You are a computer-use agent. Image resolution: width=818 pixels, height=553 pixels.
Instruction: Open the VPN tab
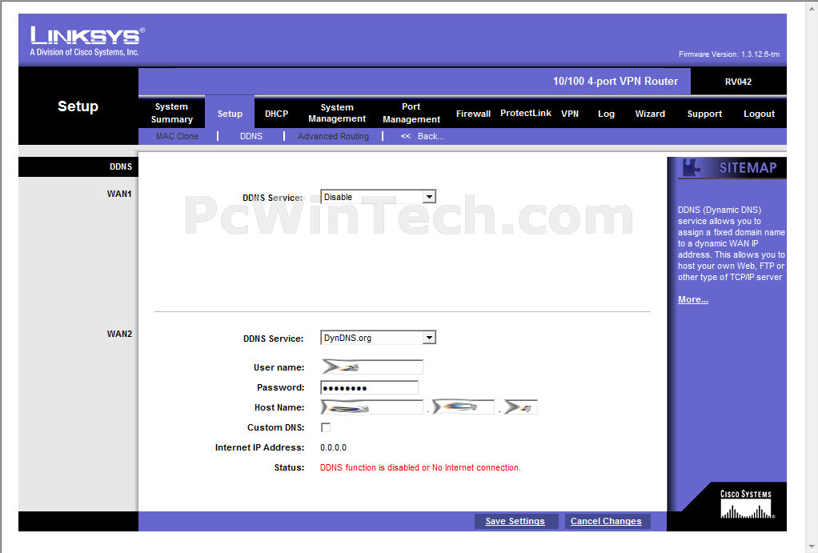(570, 113)
